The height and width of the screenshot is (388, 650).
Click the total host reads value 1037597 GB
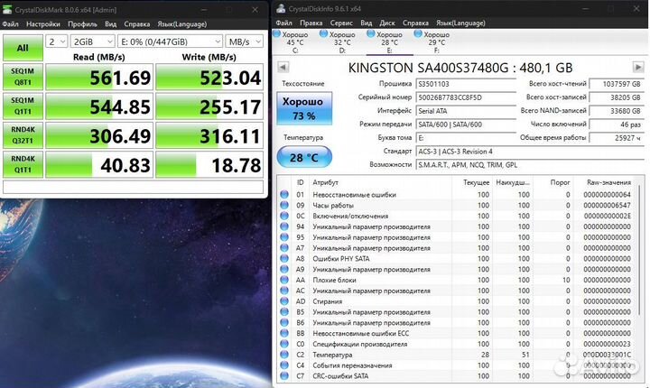(x=617, y=84)
